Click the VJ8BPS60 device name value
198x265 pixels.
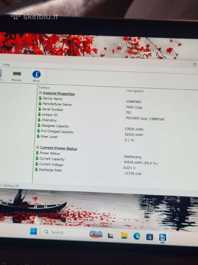133,102
